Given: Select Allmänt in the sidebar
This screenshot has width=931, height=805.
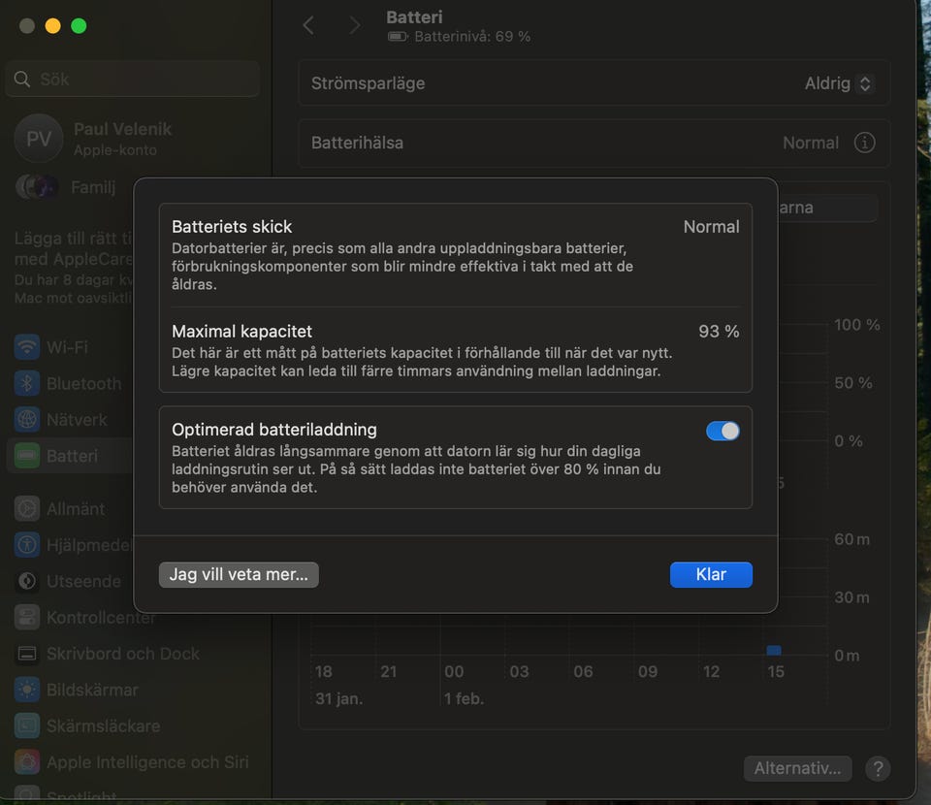Looking at the screenshot, I should (76, 508).
